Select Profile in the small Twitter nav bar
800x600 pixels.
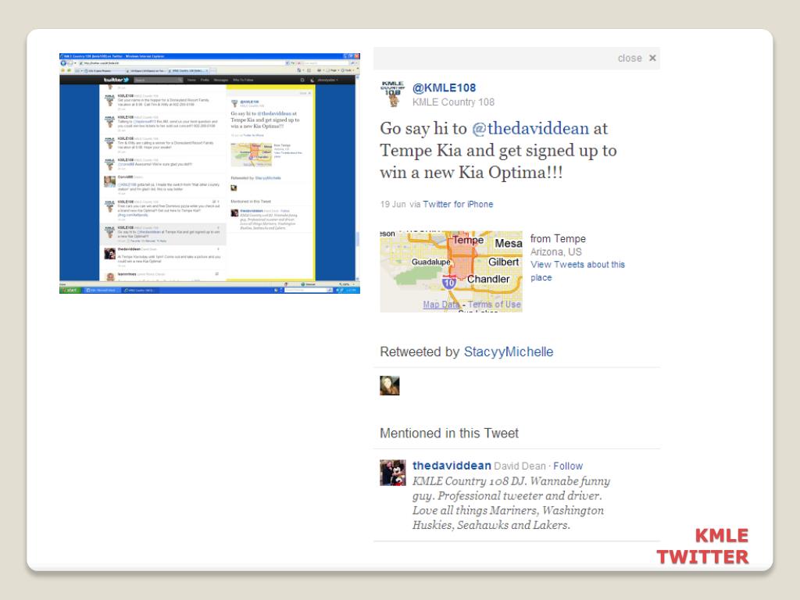(205, 80)
